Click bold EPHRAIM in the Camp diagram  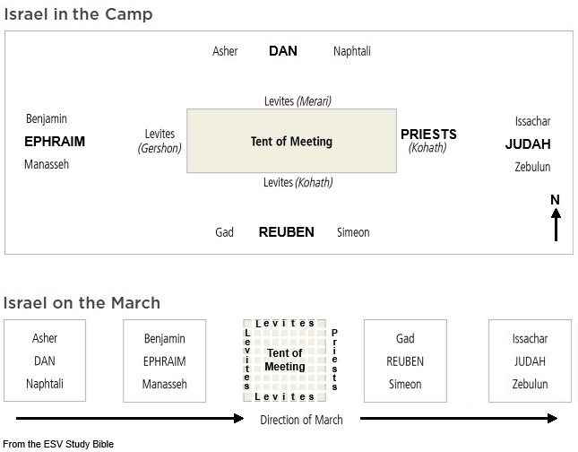[54, 142]
